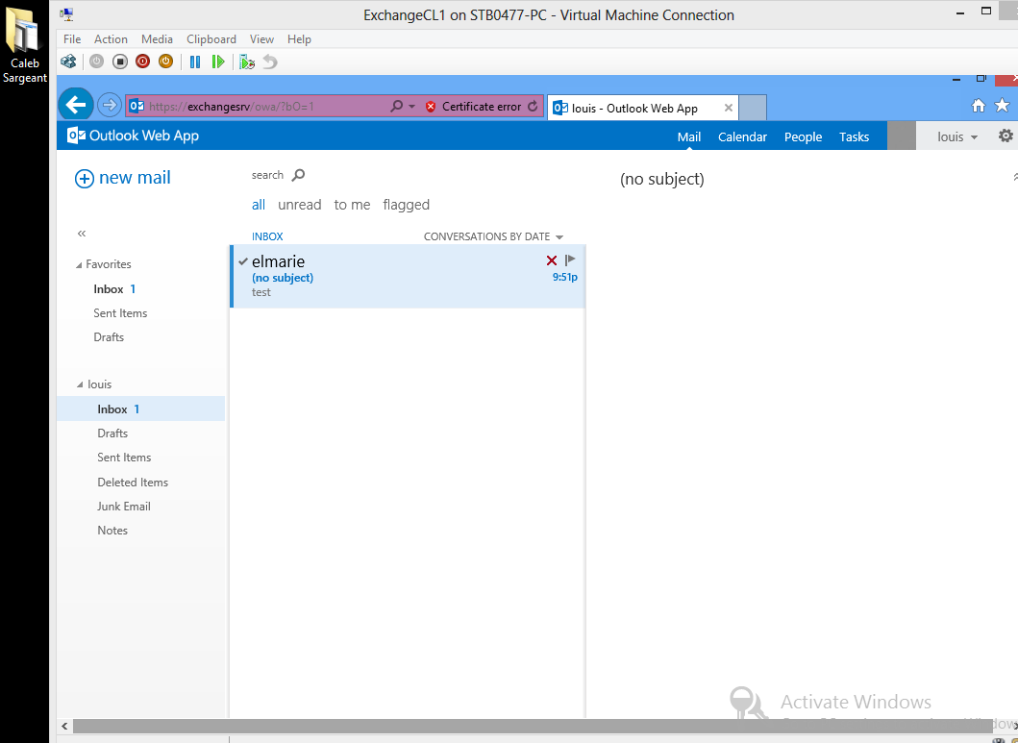The height and width of the screenshot is (743, 1018).
Task: Click the green Reset/Resume play icon
Action: coord(218,62)
